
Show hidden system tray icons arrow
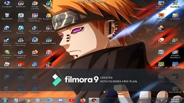153,100
